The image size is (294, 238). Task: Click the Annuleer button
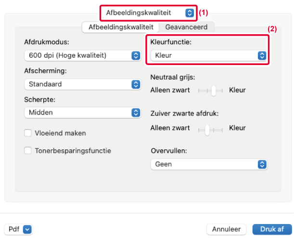coord(226,229)
